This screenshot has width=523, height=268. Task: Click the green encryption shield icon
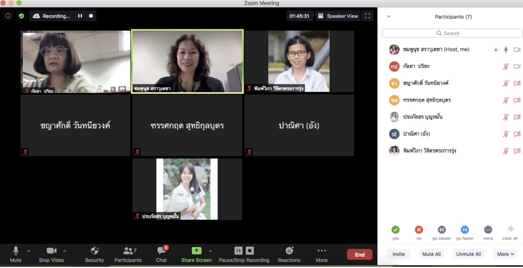pyautogui.click(x=21, y=16)
